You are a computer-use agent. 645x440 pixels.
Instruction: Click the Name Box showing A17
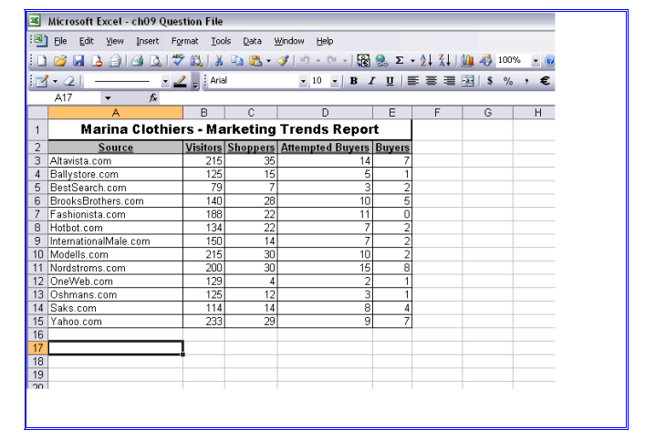click(64, 98)
